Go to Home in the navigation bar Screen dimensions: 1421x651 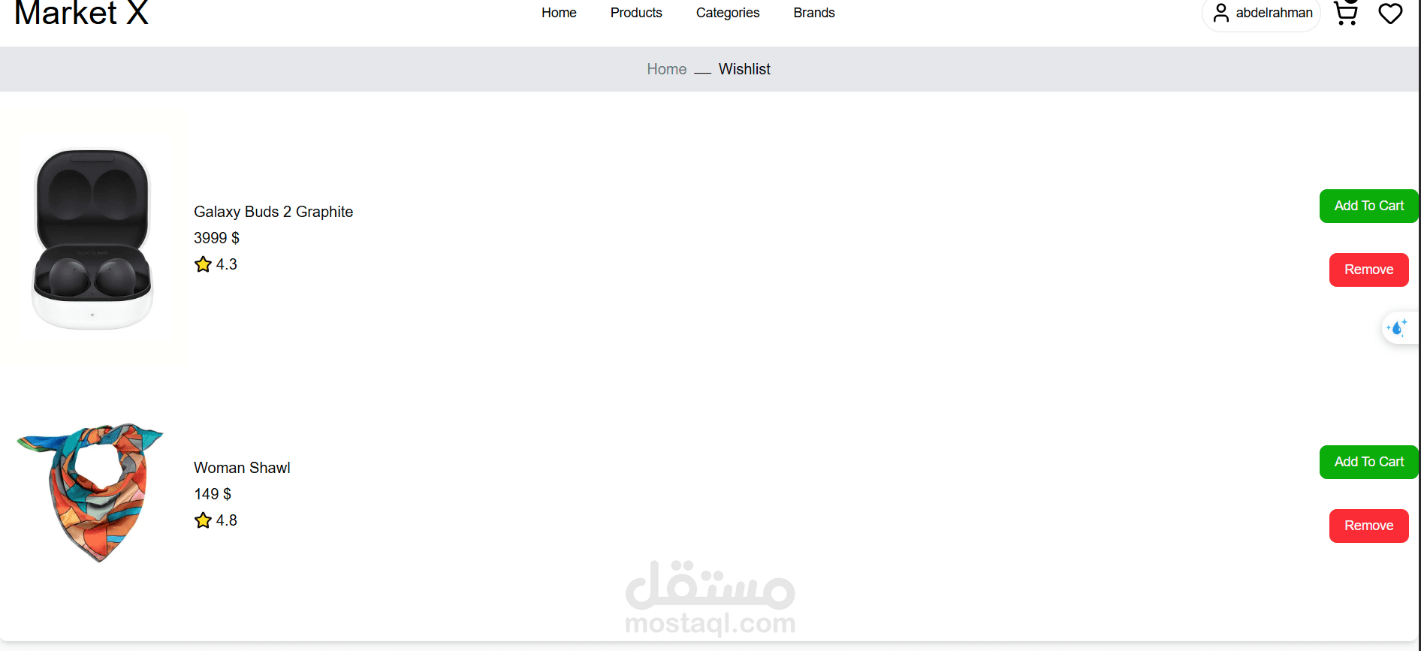pyautogui.click(x=559, y=13)
